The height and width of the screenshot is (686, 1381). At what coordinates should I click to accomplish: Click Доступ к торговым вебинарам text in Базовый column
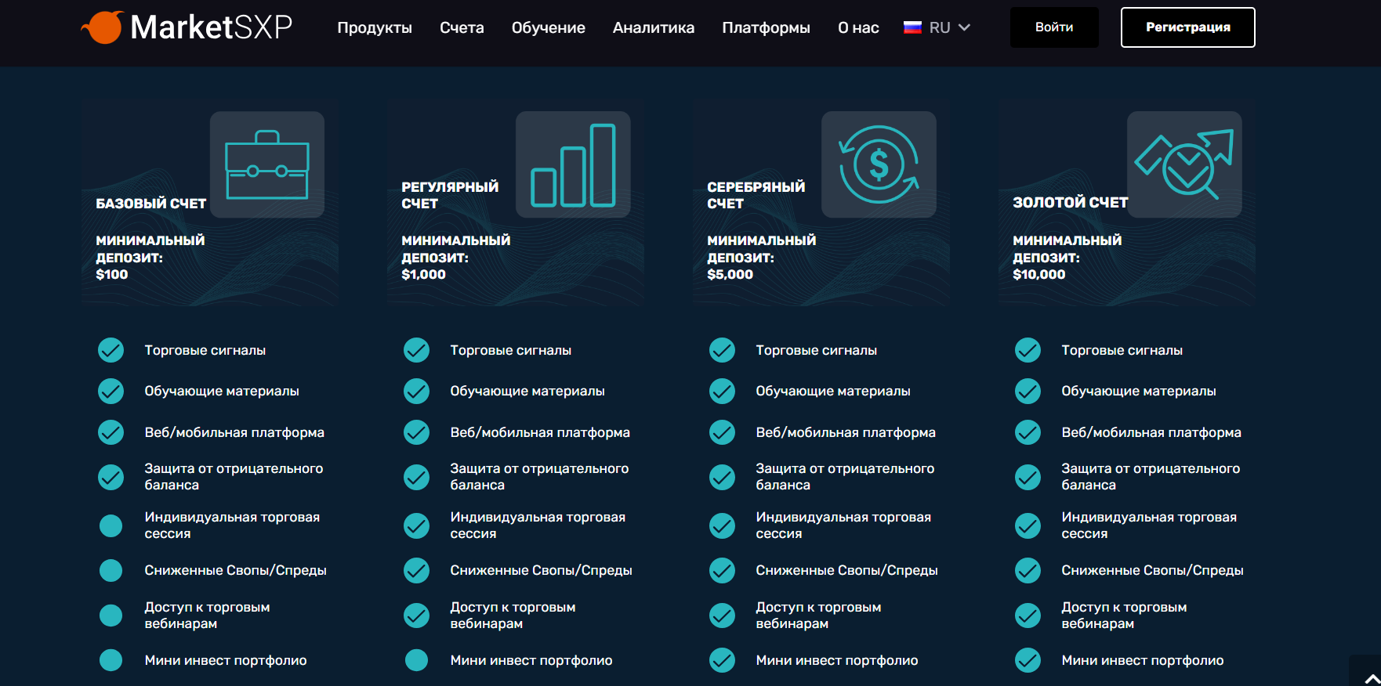point(207,616)
